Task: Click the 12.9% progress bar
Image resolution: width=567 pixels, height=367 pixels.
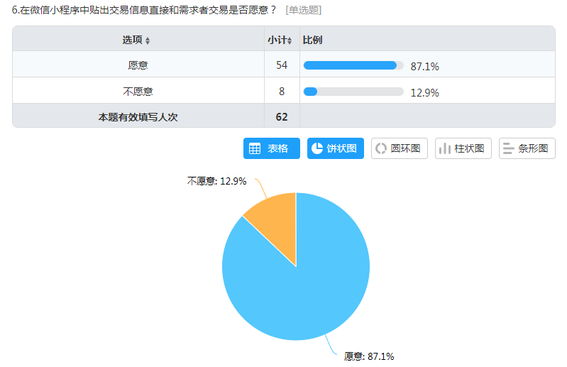Action: pyautogui.click(x=353, y=92)
